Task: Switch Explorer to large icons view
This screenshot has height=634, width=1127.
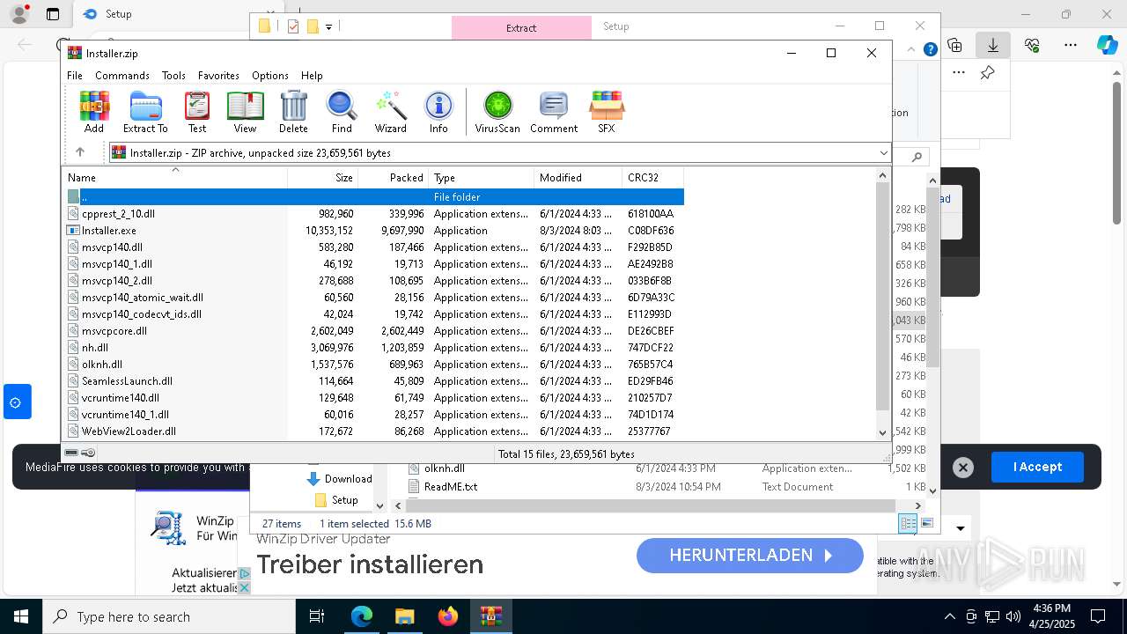Action: (x=927, y=523)
